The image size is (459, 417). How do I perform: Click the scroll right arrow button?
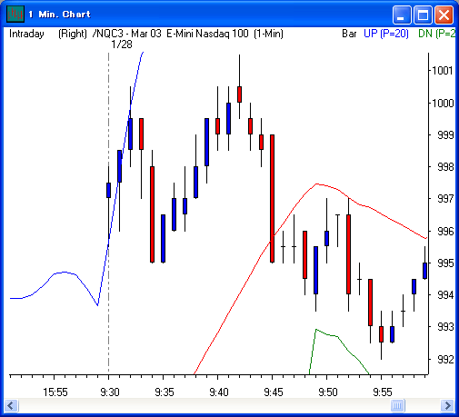(447, 405)
